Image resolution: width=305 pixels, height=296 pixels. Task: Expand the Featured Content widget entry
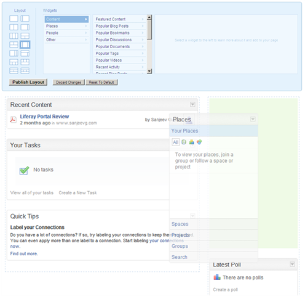(120, 19)
